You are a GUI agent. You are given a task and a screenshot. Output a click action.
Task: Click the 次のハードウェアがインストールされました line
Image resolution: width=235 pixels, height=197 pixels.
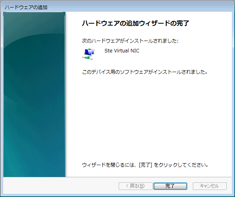coord(130,41)
